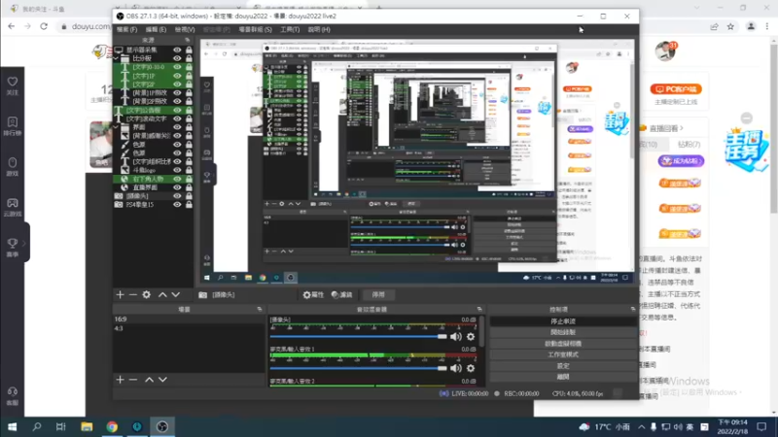Pop out the audio mixer dock panel

[479, 309]
